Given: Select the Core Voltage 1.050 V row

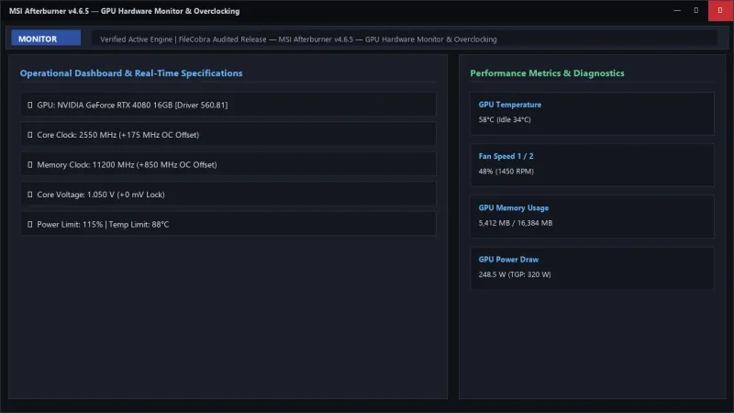Looking at the screenshot, I should coord(228,195).
